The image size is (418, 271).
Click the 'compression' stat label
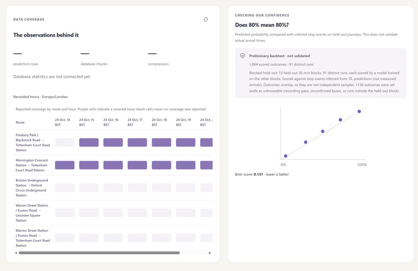(x=158, y=64)
